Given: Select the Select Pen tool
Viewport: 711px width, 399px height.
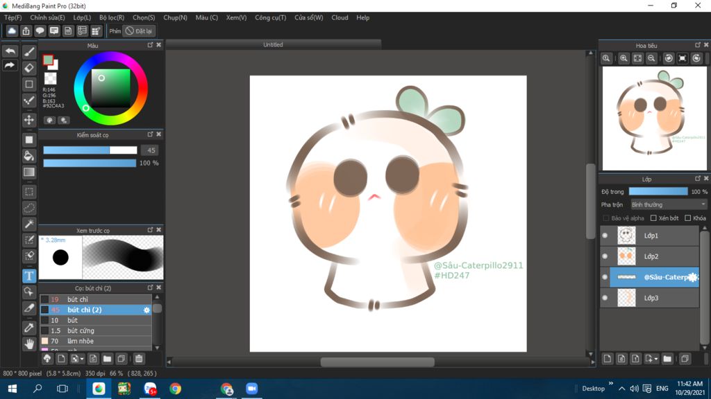Looking at the screenshot, I should [29, 240].
